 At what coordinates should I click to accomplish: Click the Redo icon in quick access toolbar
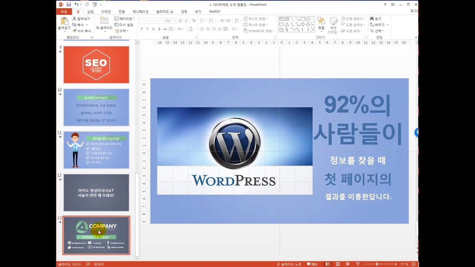tap(87, 4)
